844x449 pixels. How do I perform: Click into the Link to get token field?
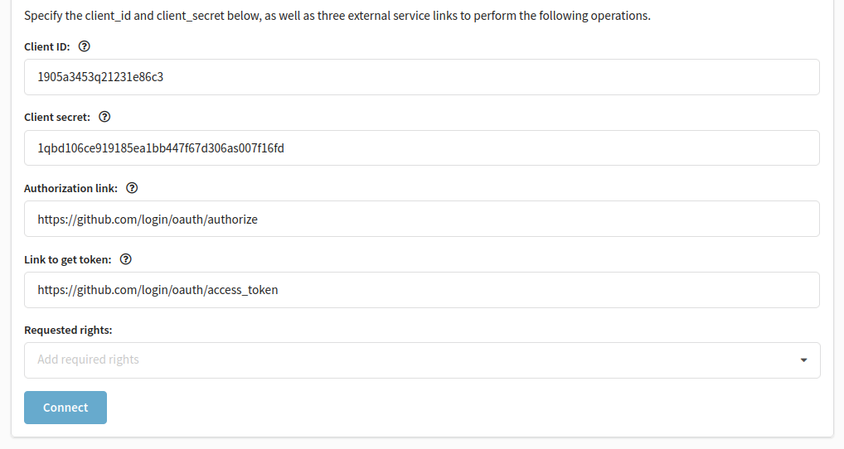[421, 290]
